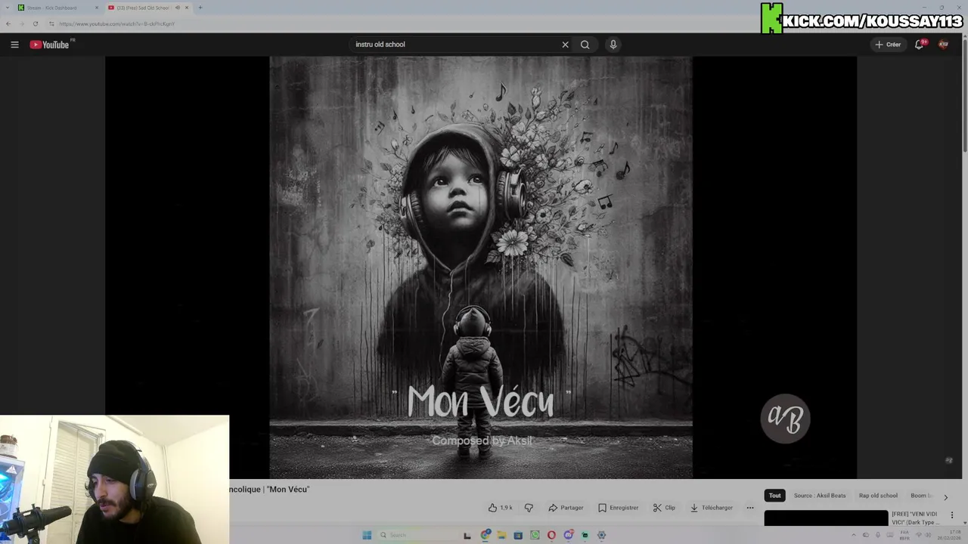Image resolution: width=968 pixels, height=544 pixels.
Task: Open the three-dot more actions menu
Action: 750,508
